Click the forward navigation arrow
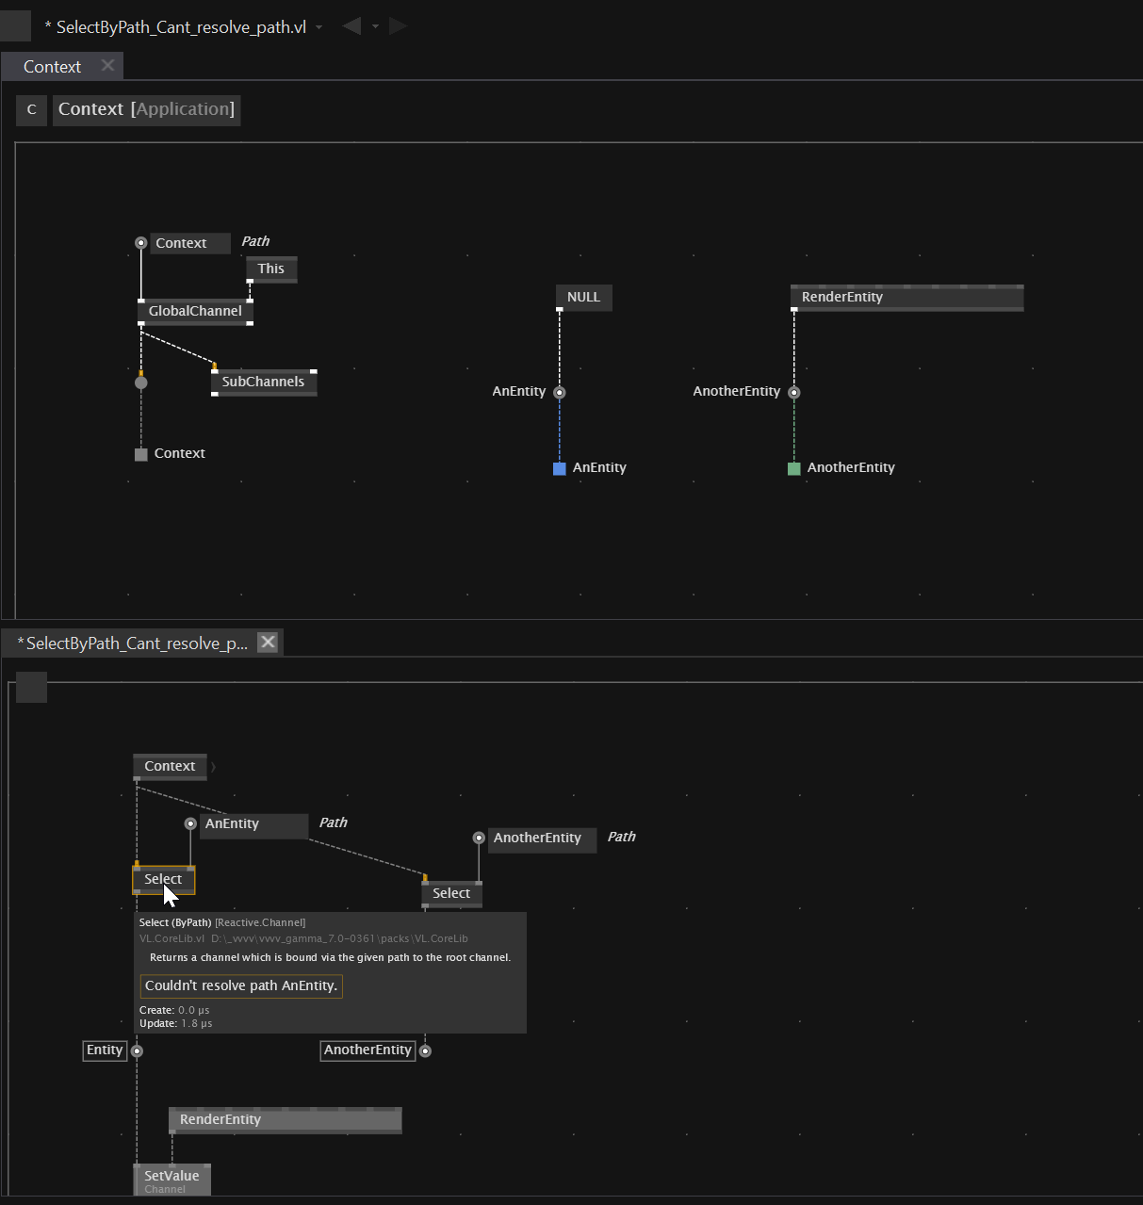 [x=398, y=26]
